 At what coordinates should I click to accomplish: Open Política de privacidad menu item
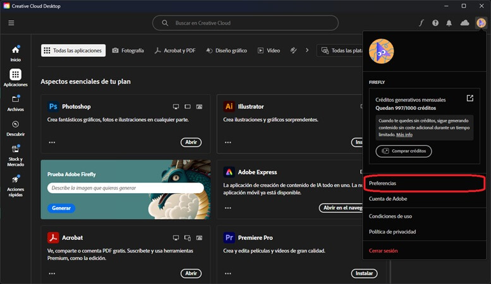[424, 232]
